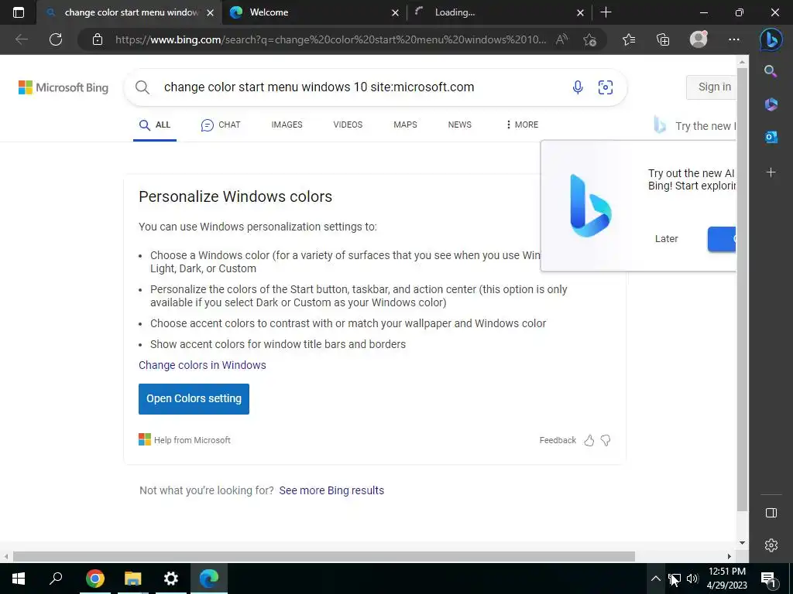Show hidden system tray icons chevron
This screenshot has height=594, width=793.
click(655, 579)
